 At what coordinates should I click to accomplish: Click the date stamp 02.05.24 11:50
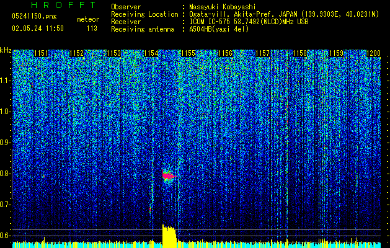(38, 29)
